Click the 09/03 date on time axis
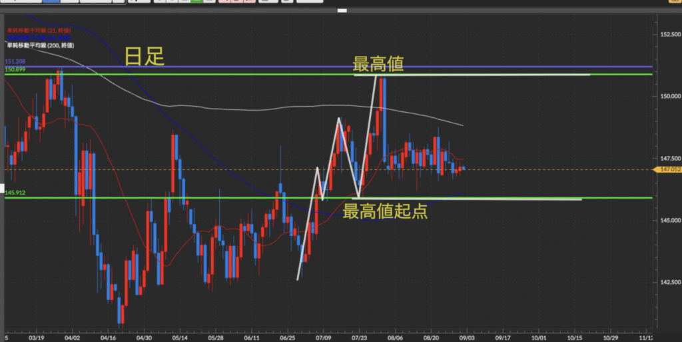The height and width of the screenshot is (342, 682). click(x=467, y=337)
